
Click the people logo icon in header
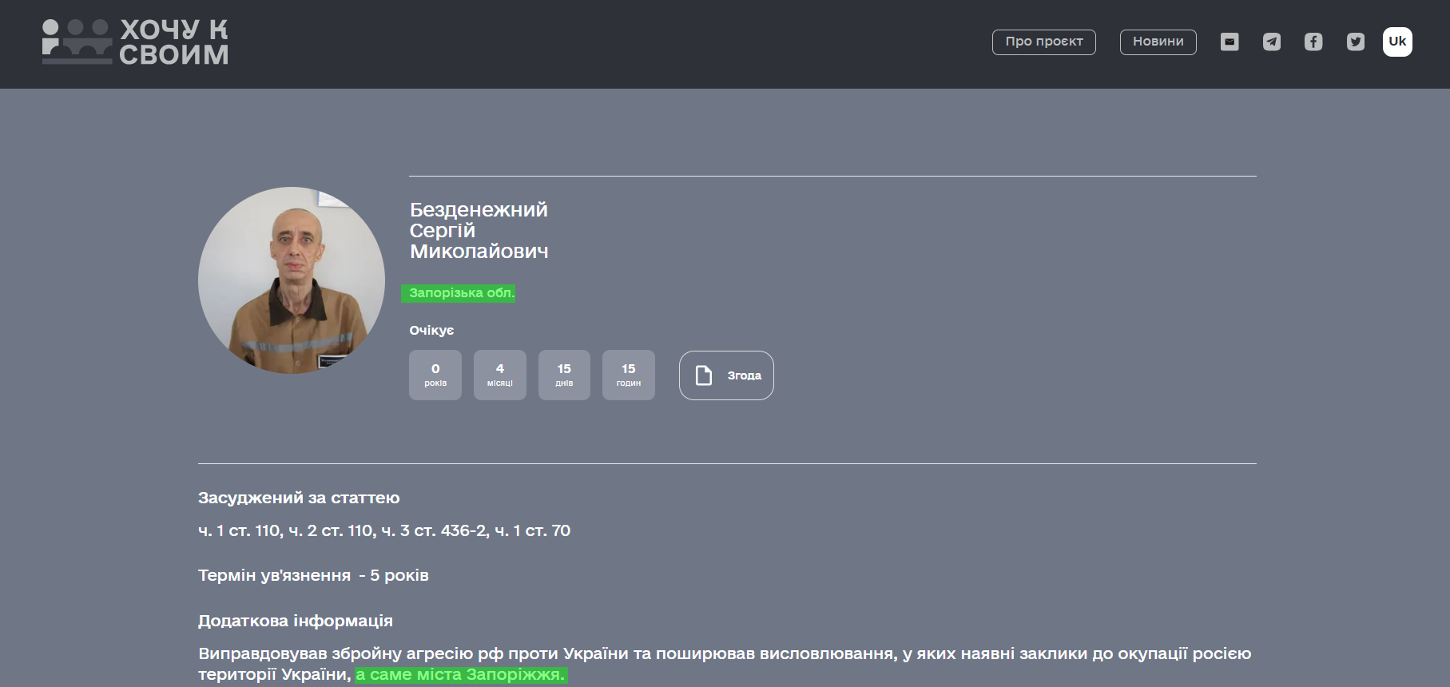point(77,42)
